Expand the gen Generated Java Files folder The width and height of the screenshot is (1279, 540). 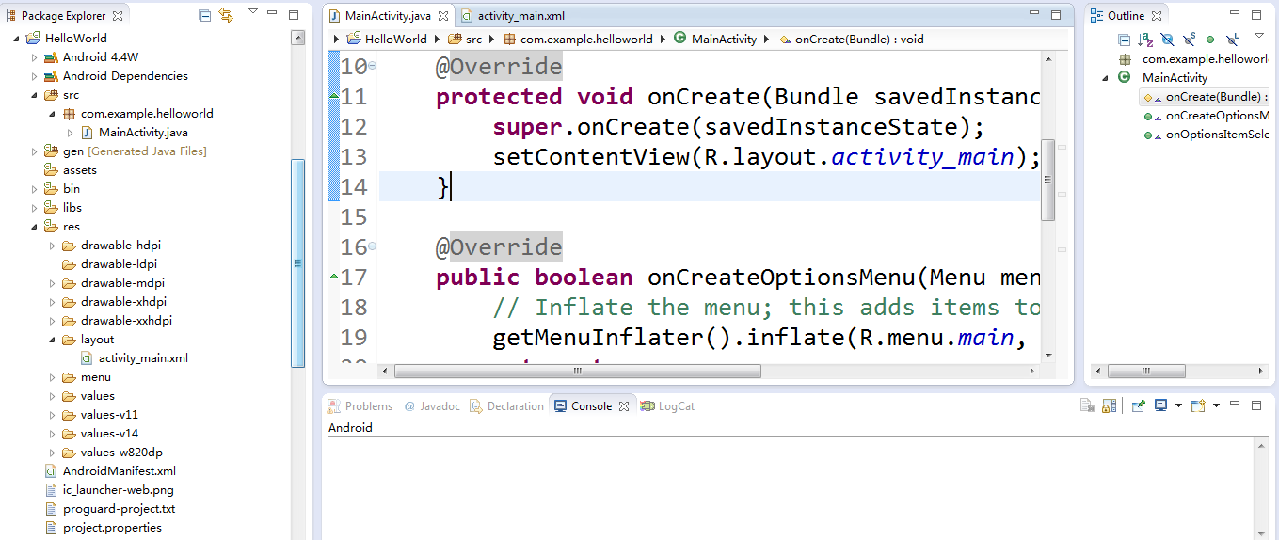[34, 151]
